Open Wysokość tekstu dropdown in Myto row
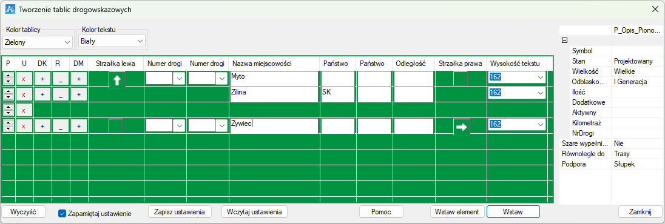This screenshot has width=665, height=224. pos(517,77)
